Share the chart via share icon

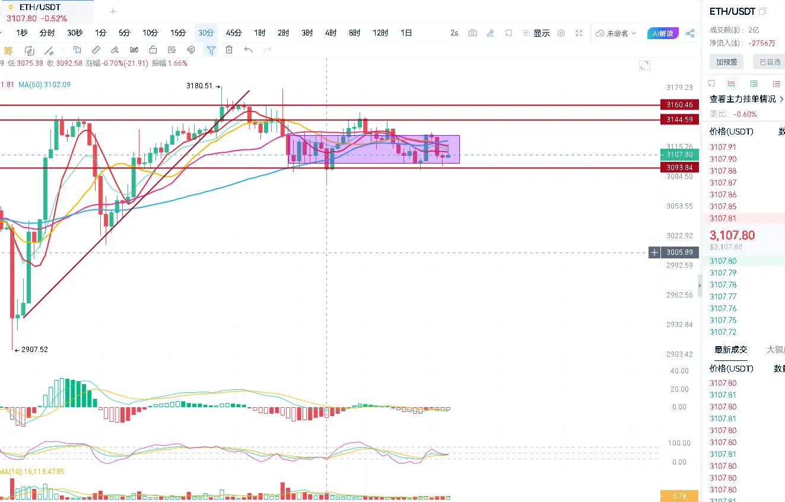point(690,33)
